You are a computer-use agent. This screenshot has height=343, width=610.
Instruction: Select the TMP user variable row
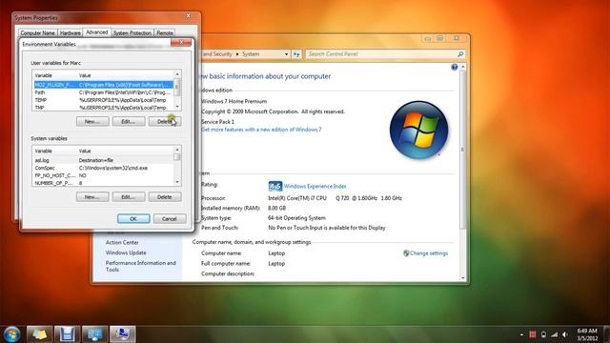pyautogui.click(x=103, y=108)
